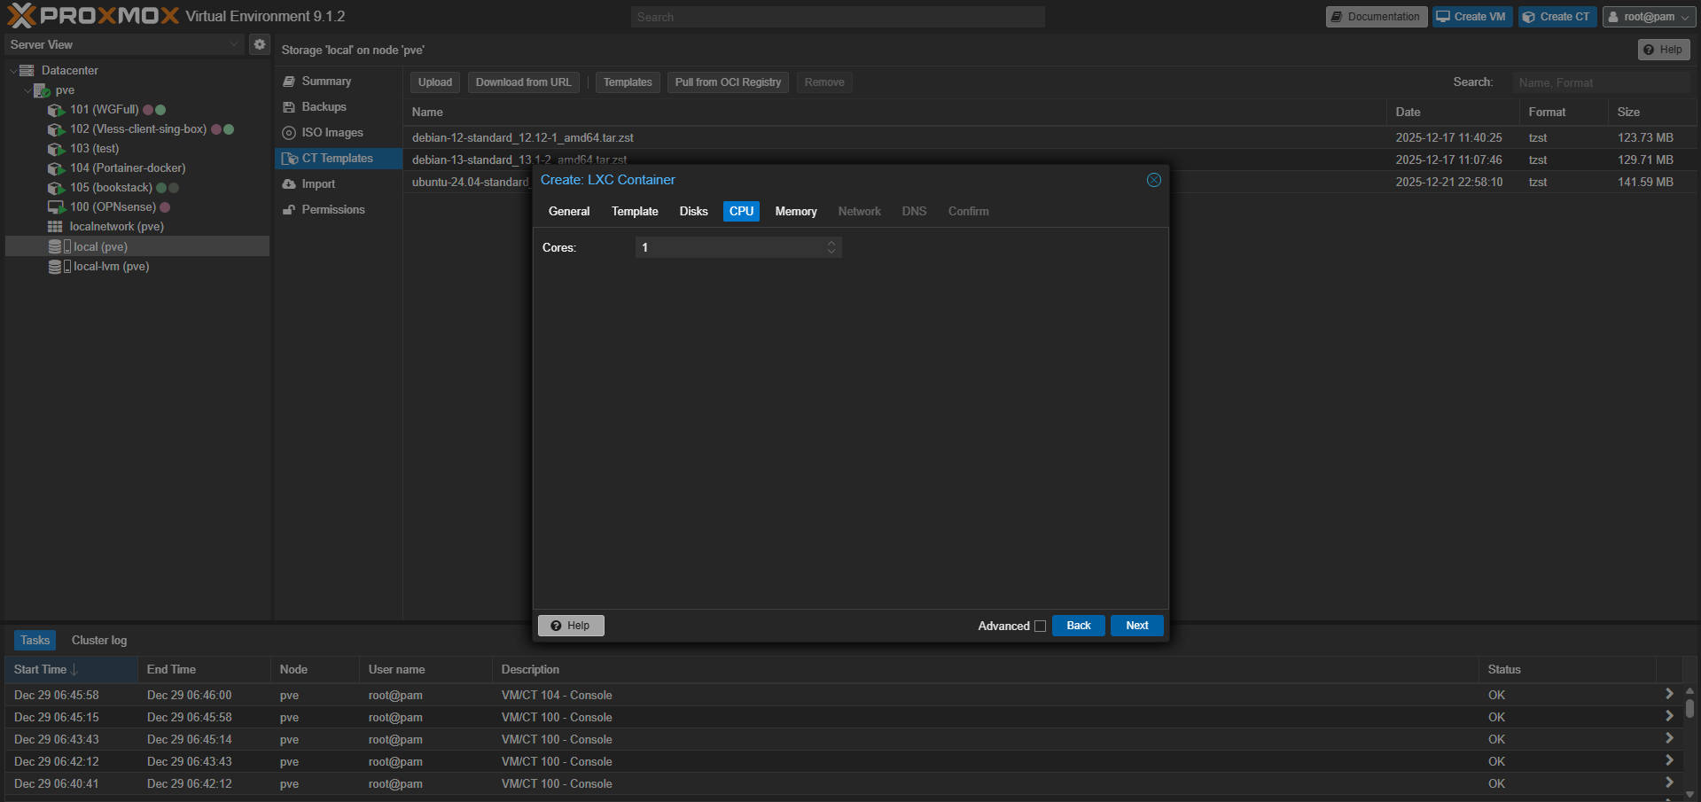Switch to the Memory tab
1701x802 pixels.
pos(796,212)
